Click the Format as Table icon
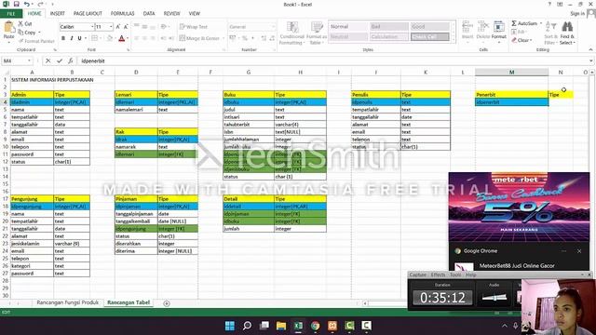Viewport: 596px width, 335px height. point(317,33)
